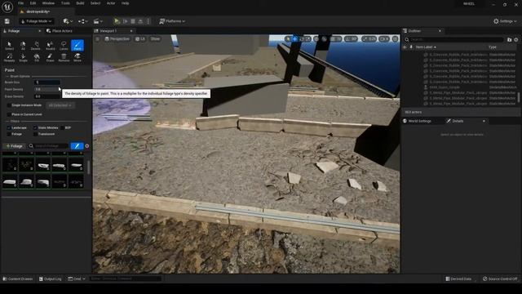Screen dimensions: 522x294
Task: Switch to the World Settings tab
Action: tap(417, 121)
